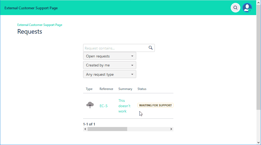Click the Waiting for Support status badge
This screenshot has height=145, width=261.
point(155,105)
